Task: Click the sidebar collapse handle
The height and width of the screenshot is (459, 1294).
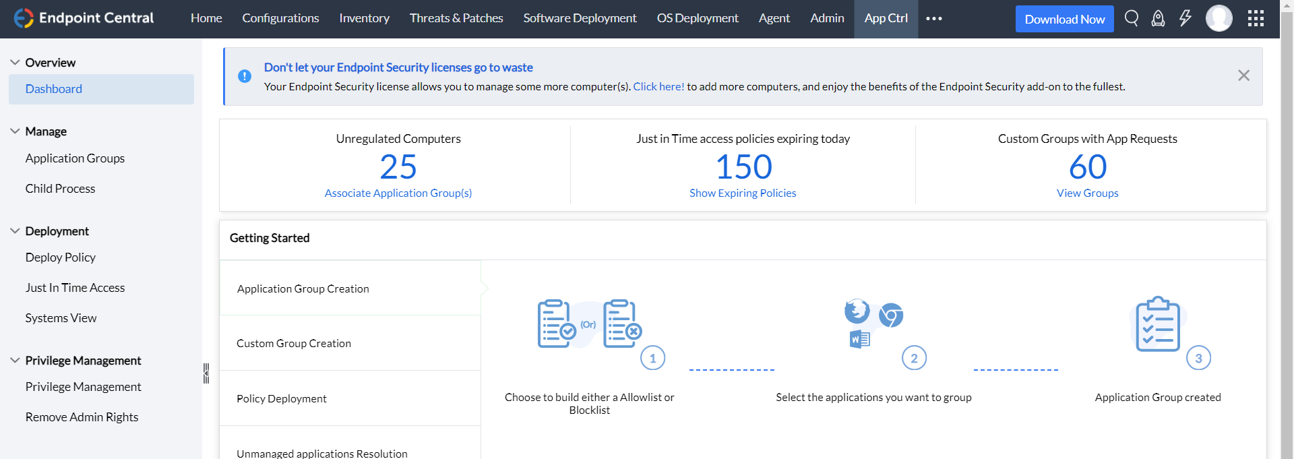Action: click(x=206, y=373)
